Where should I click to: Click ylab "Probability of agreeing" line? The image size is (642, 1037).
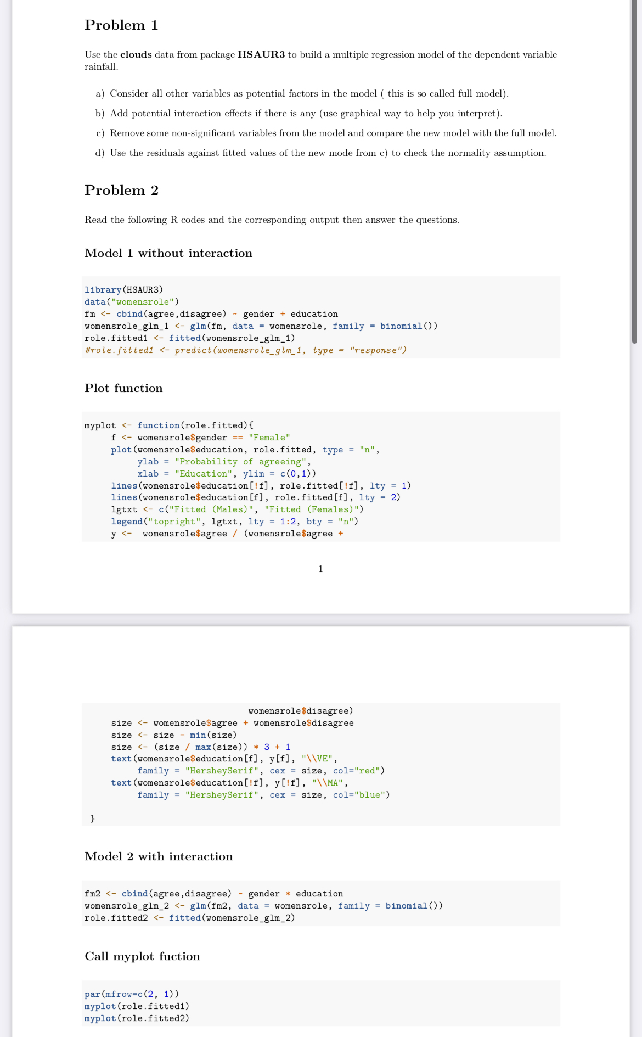coord(224,462)
